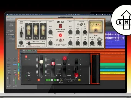
Task: Click the yellow button on EMT 250
Action: (79, 80)
